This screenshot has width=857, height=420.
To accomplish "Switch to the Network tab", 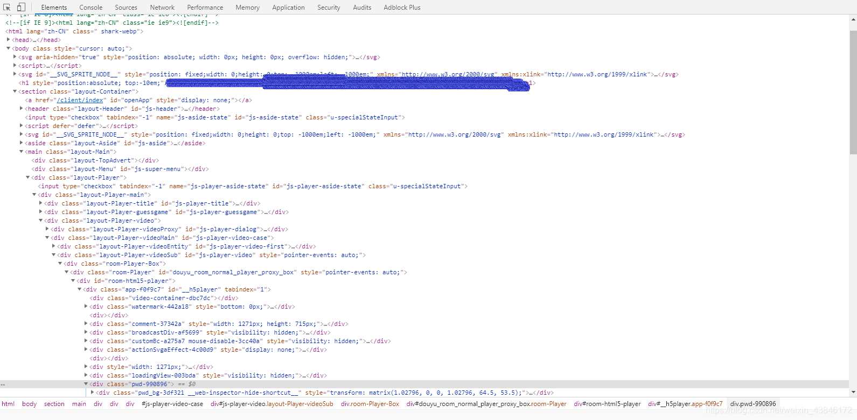I will [x=162, y=8].
